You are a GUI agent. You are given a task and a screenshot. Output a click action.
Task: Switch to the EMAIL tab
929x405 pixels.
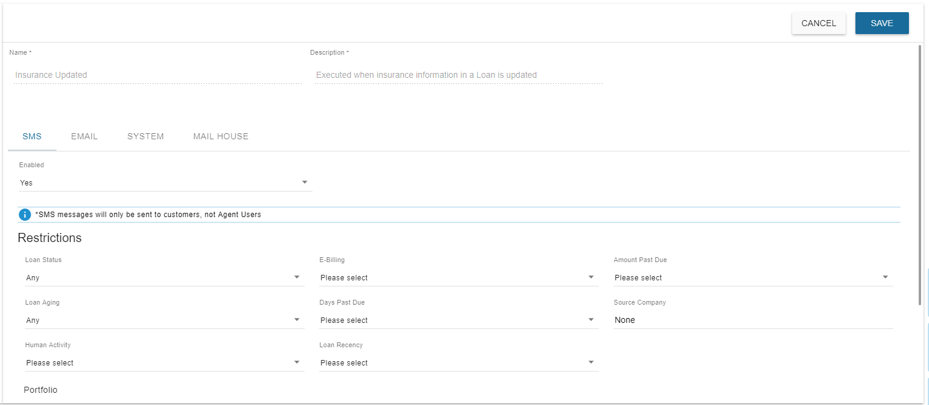pyautogui.click(x=85, y=136)
